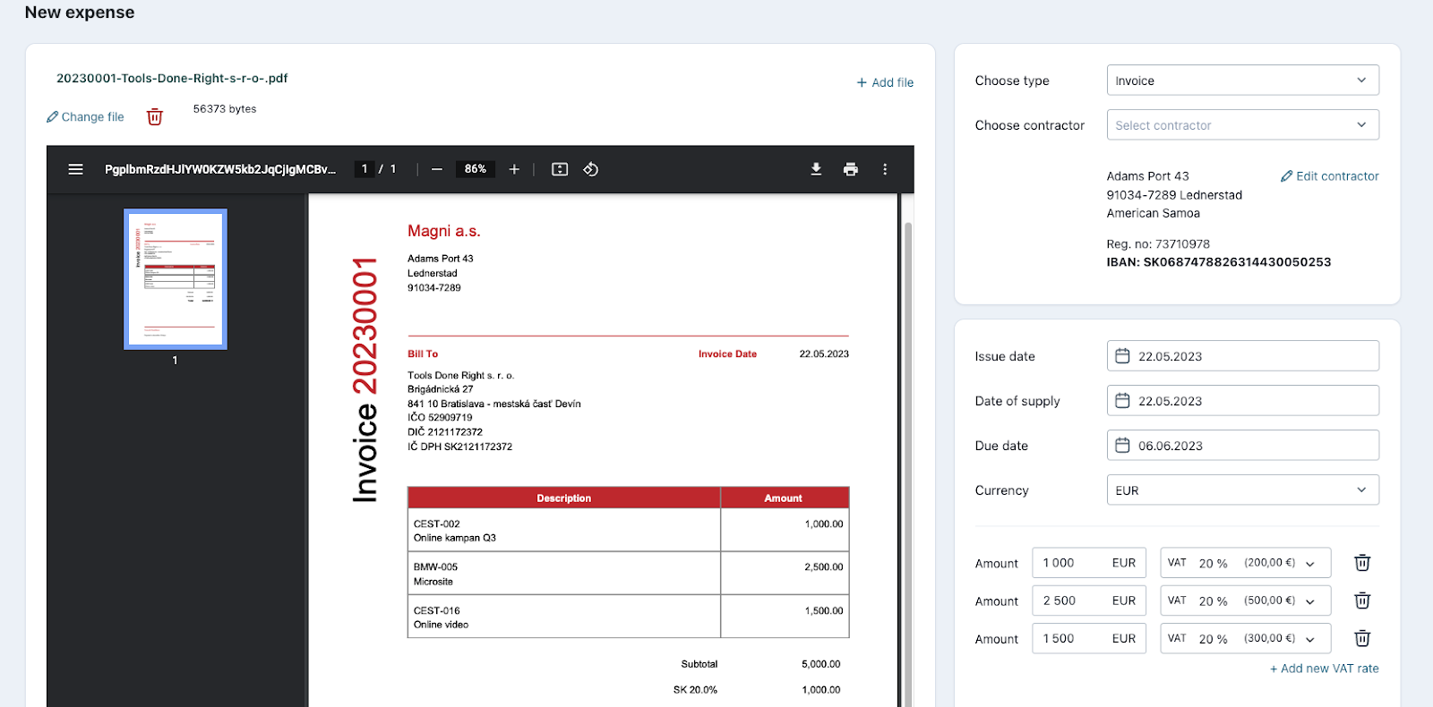Zoom out the PDF with minus icon
This screenshot has width=1433, height=707.
coord(437,169)
